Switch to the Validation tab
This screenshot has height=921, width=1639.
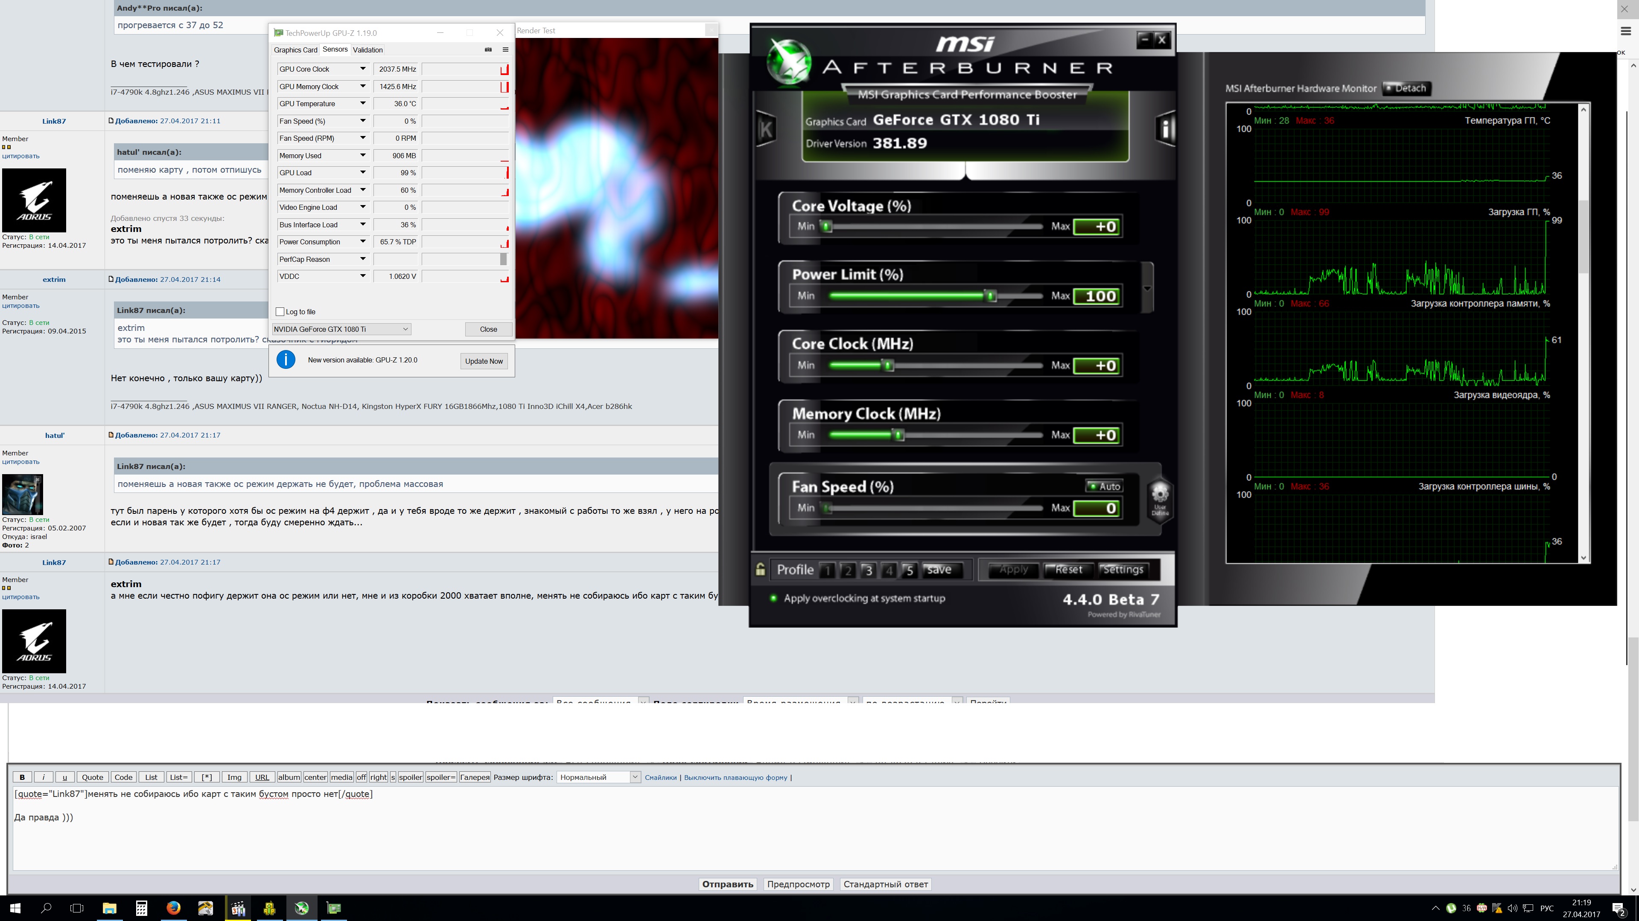click(x=368, y=49)
